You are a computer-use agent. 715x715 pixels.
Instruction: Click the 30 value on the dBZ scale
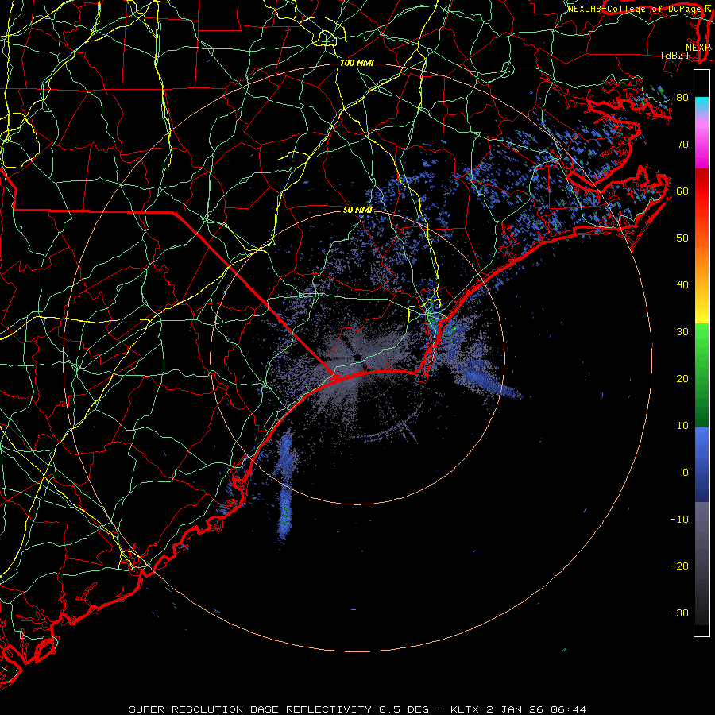(682, 331)
